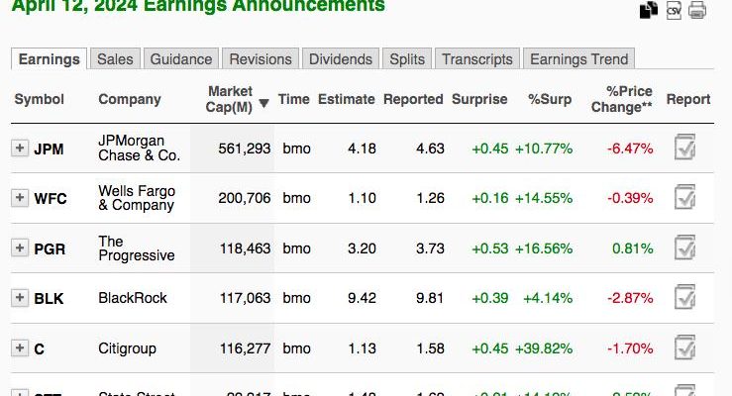Open the PGR earnings report icon
Screen dimensions: 732x396
click(x=684, y=247)
